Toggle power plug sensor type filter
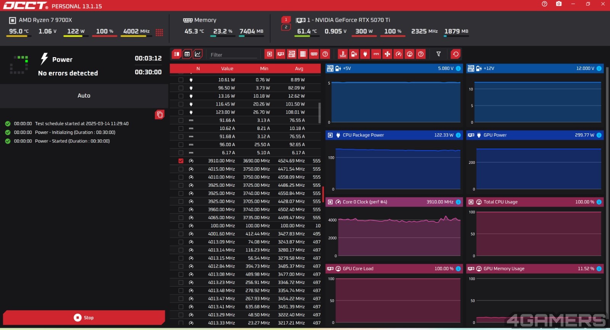The height and width of the screenshot is (330, 610). (x=365, y=54)
